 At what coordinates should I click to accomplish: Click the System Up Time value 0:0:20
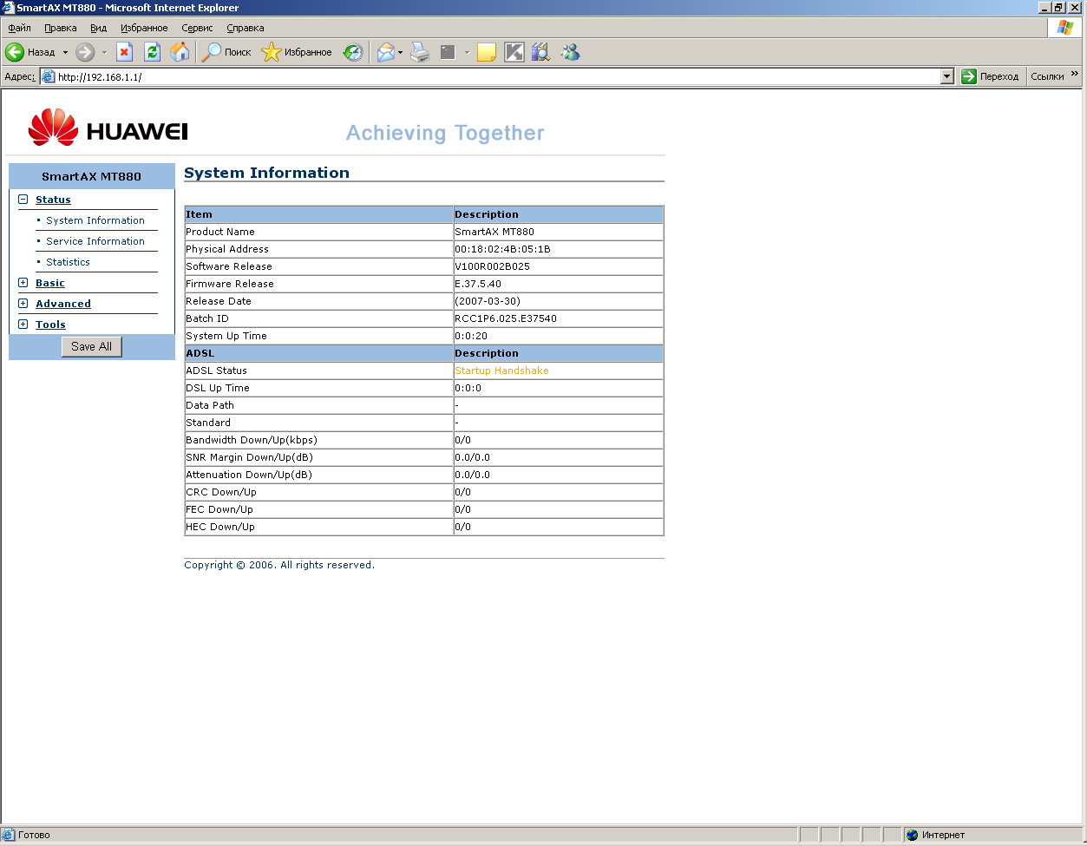[x=471, y=336]
